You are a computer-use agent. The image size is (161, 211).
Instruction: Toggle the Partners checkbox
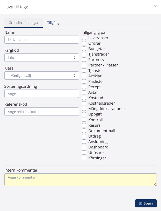[84, 59]
